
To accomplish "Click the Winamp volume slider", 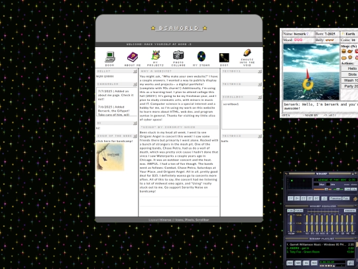I will coord(322,189).
